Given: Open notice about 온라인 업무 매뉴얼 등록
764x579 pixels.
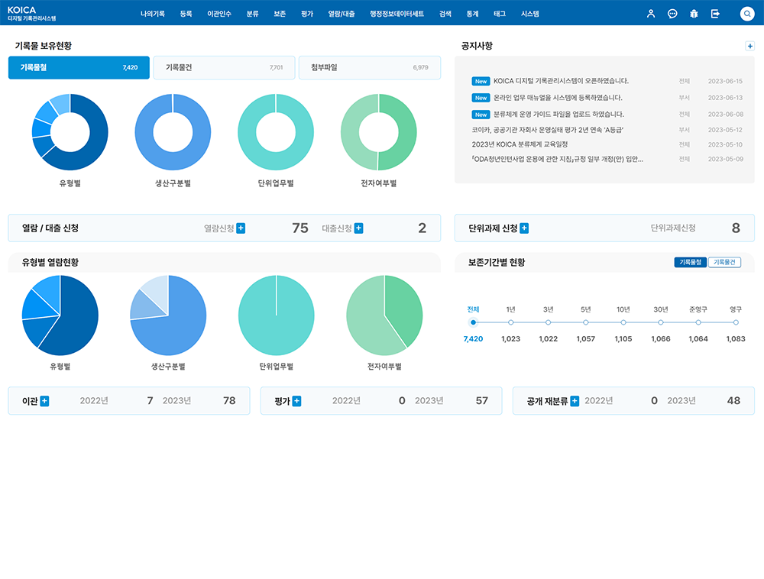Looking at the screenshot, I should click(x=558, y=98).
